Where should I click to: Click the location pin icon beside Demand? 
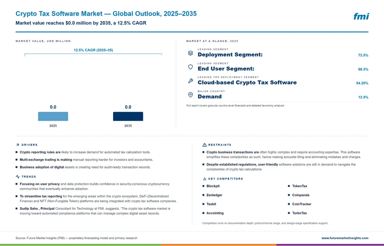tap(190, 95)
